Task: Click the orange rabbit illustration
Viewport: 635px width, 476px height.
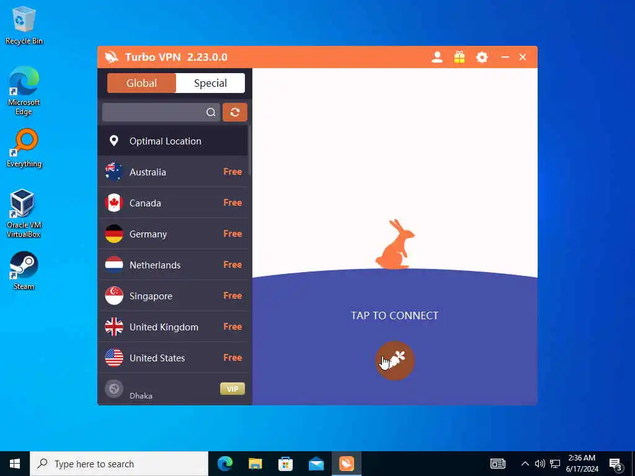Action: pyautogui.click(x=395, y=244)
